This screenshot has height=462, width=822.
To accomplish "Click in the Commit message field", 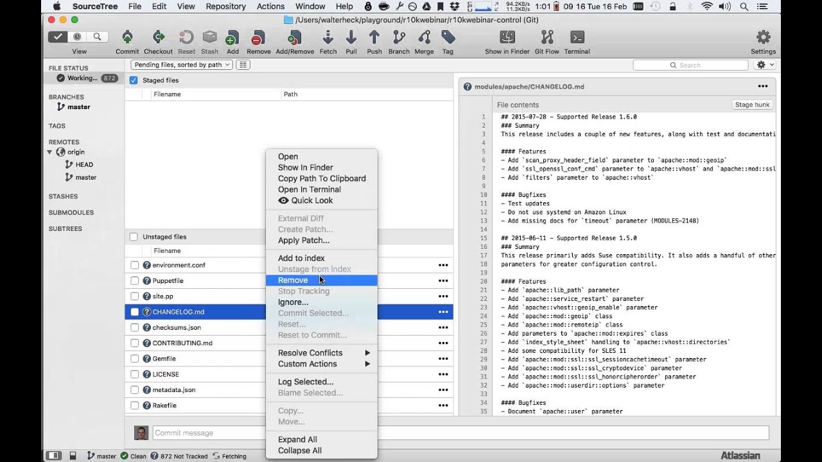I will click(460, 432).
